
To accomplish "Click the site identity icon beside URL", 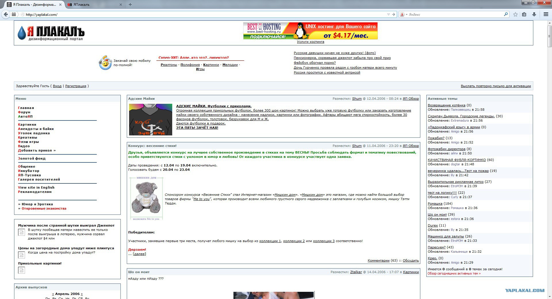I will (x=23, y=14).
